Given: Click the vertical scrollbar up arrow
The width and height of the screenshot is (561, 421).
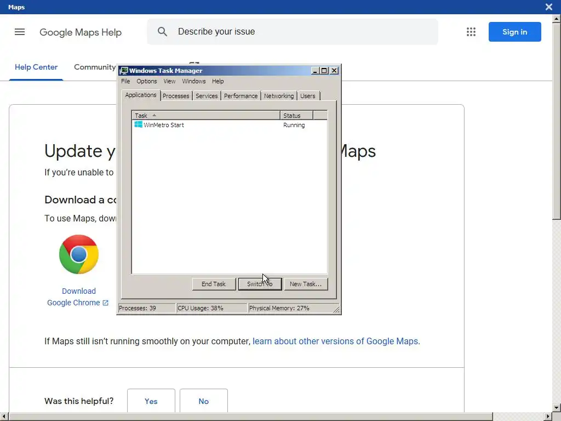Looking at the screenshot, I should (x=557, y=18).
